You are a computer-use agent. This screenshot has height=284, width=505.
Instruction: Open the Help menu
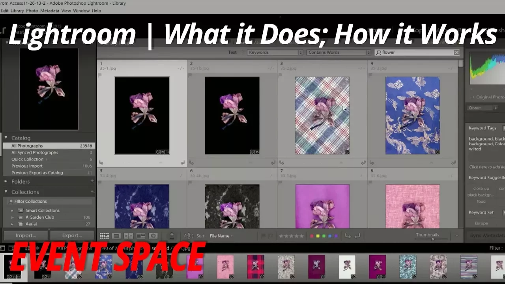pos(96,11)
